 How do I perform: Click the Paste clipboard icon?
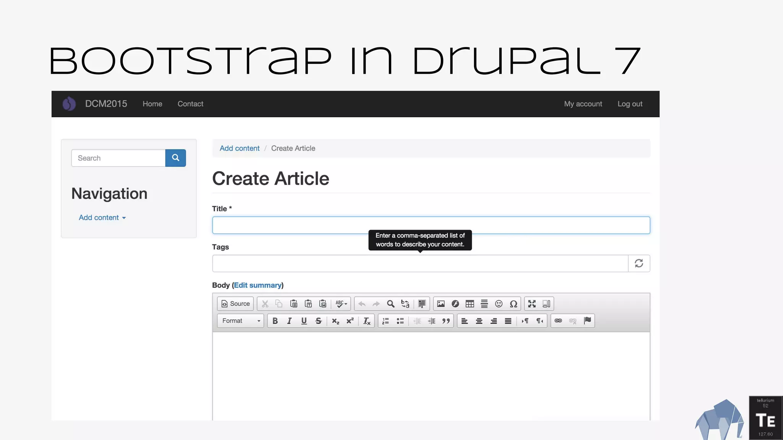tap(294, 304)
